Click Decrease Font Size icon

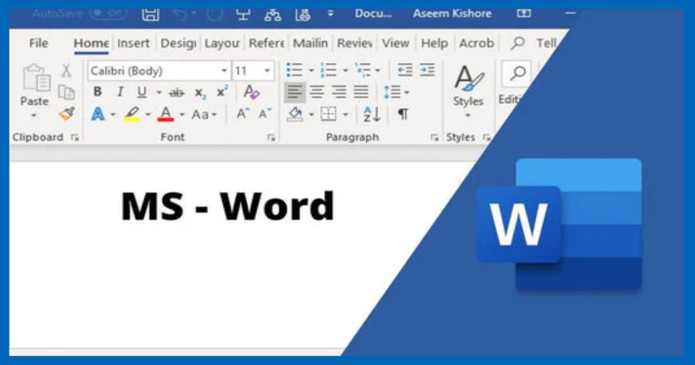pos(265,114)
